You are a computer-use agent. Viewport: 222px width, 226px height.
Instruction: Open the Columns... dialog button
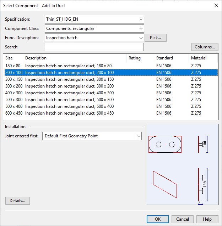tap(205, 47)
